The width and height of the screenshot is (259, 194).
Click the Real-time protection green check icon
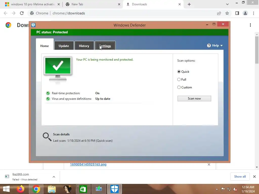coord(48,93)
